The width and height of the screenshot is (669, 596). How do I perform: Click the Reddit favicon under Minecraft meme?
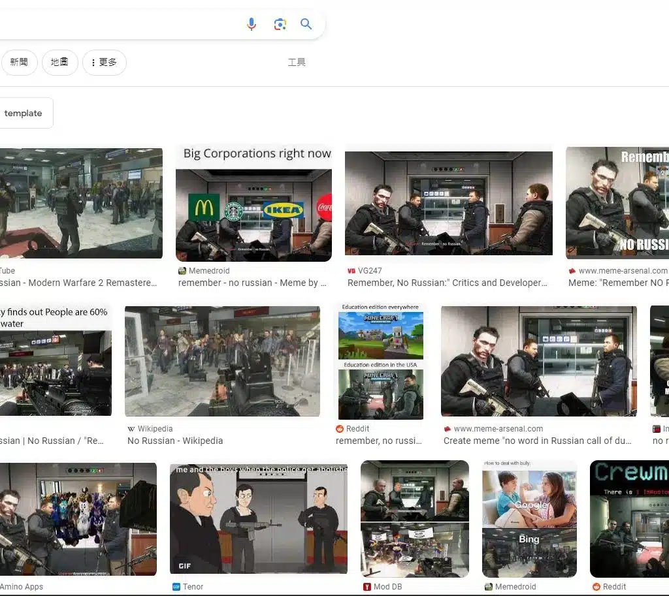coord(340,429)
